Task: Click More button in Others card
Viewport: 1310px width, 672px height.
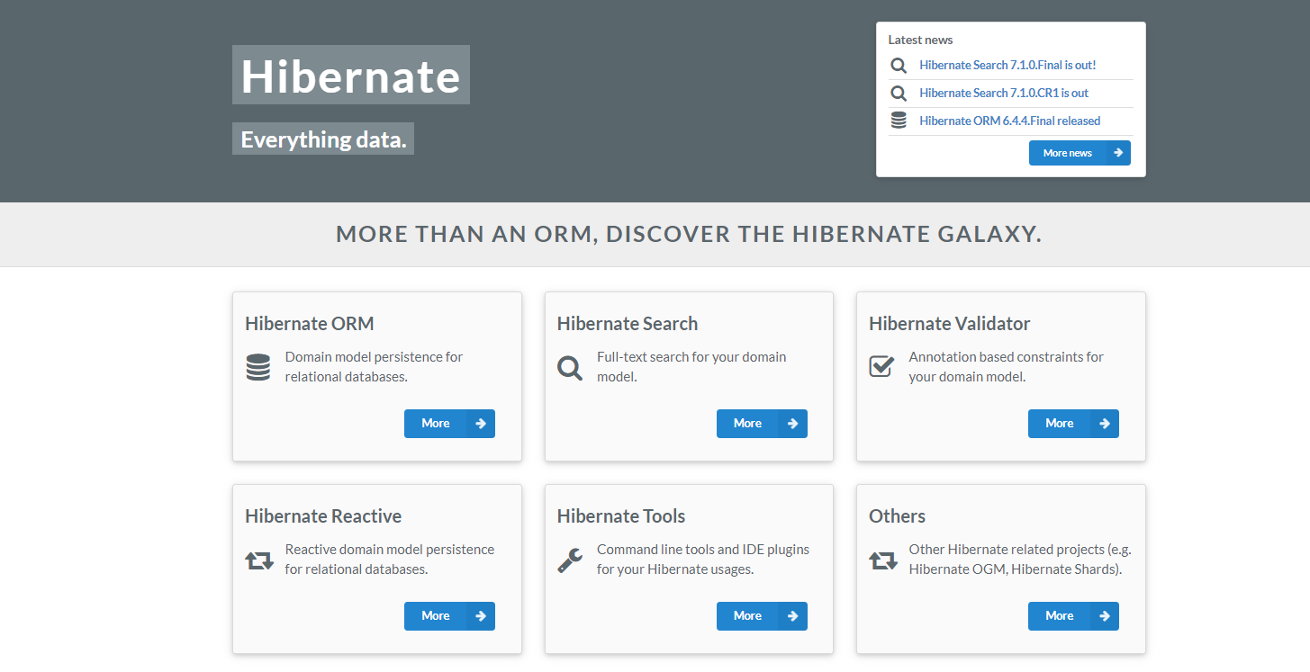Action: (x=1073, y=616)
